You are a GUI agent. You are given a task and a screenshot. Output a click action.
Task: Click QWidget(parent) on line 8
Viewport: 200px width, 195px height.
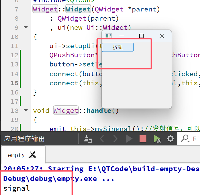(x=88, y=19)
